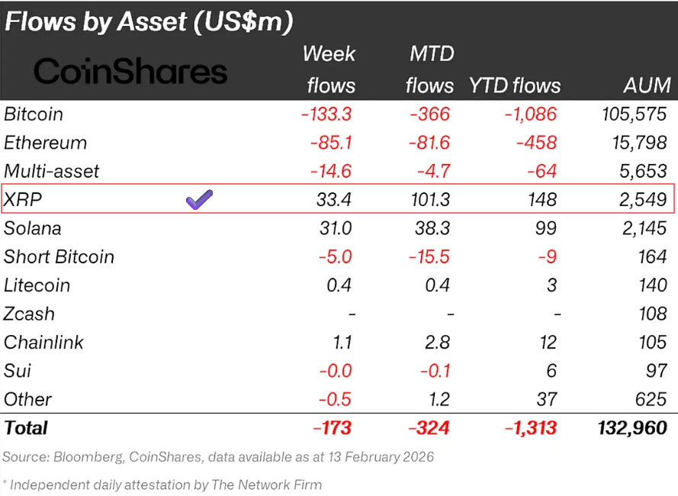Click the Flows by Asset title
The image size is (678, 496).
coord(149,21)
